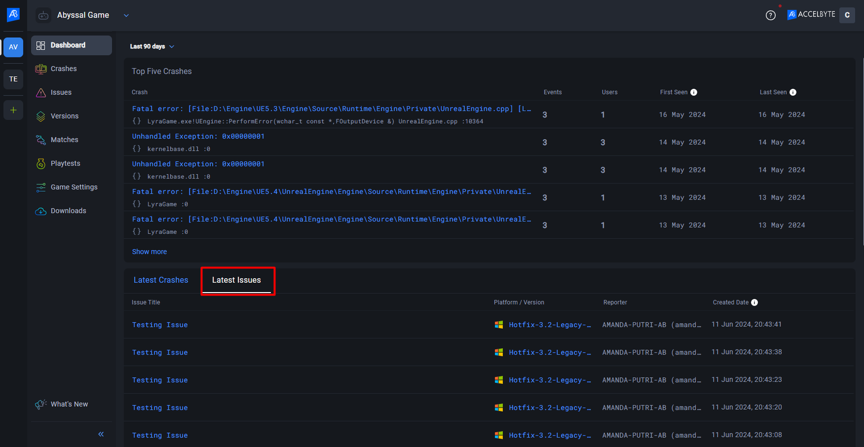
Task: Open Testing Issue created at 20:43:08
Action: 160,435
